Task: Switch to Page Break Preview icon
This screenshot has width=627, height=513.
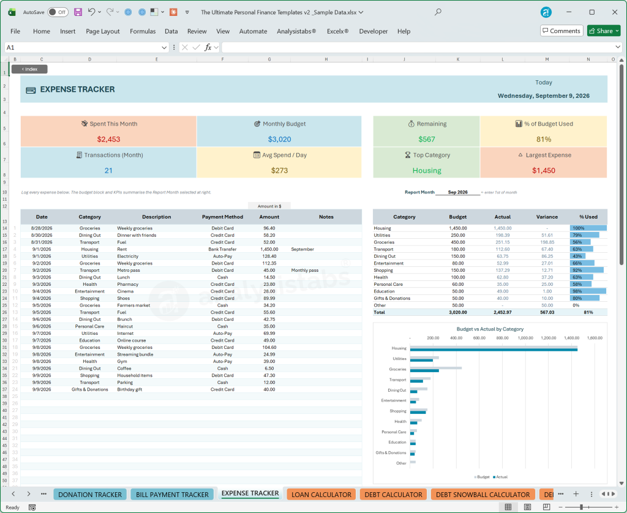Action: [x=546, y=507]
